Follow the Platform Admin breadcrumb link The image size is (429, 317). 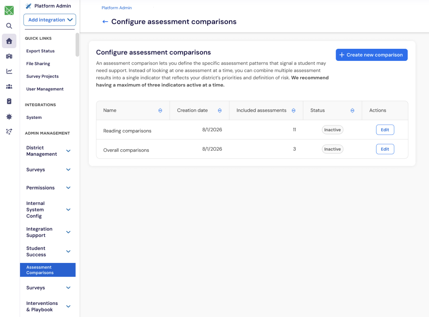(x=117, y=8)
